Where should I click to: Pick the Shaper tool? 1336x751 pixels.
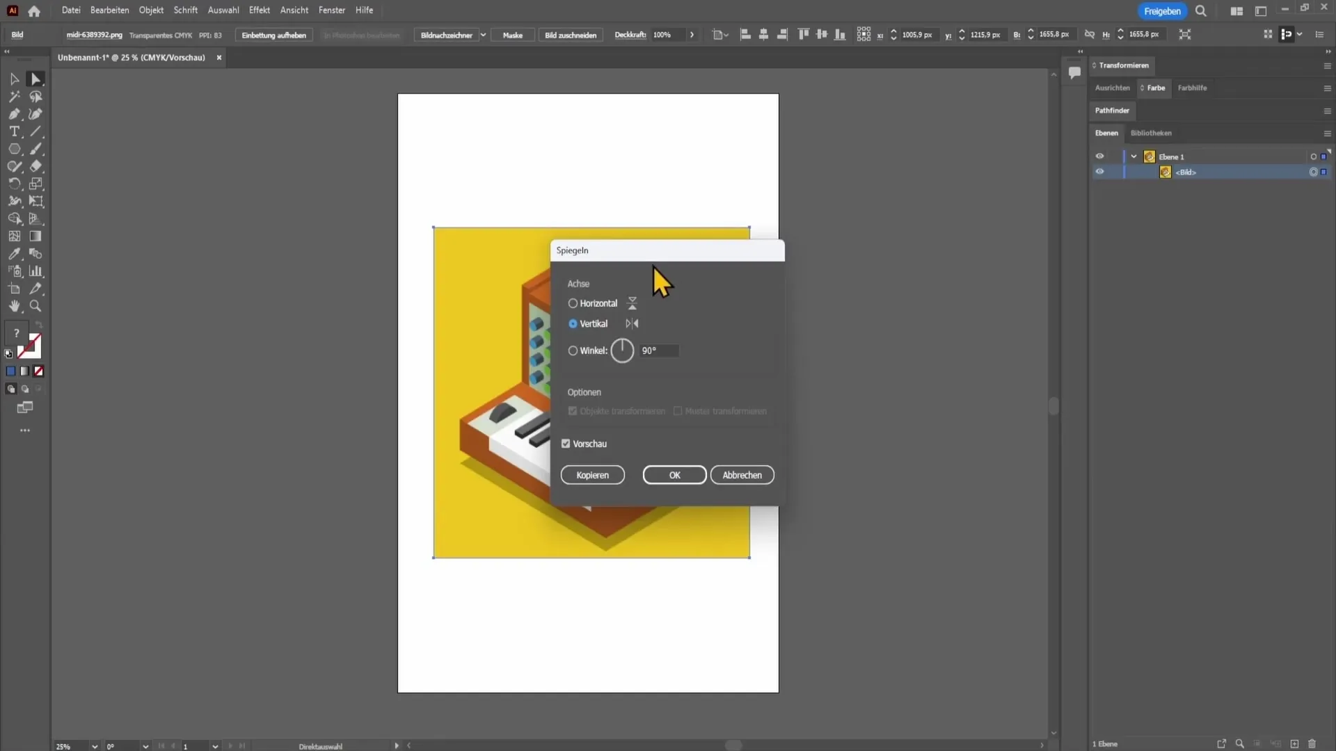click(x=14, y=166)
